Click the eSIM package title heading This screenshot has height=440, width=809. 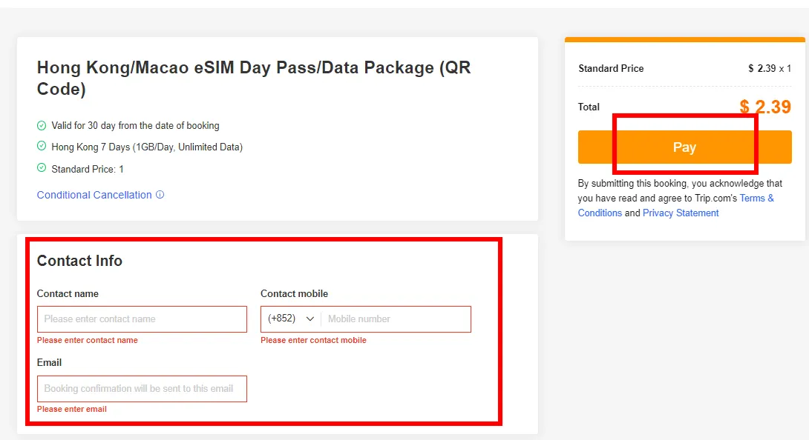click(x=254, y=78)
